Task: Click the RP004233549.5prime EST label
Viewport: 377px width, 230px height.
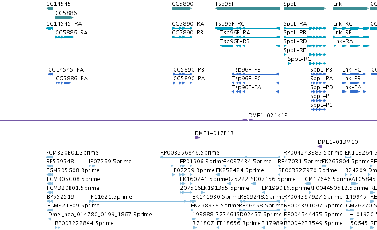Action: (313, 224)
